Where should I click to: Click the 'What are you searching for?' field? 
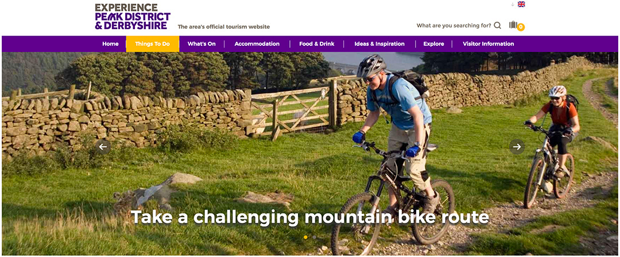(454, 26)
